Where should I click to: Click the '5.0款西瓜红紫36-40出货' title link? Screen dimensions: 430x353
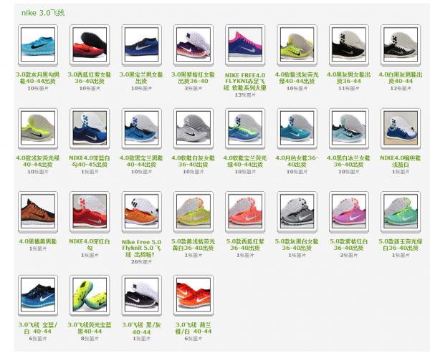coord(245,244)
